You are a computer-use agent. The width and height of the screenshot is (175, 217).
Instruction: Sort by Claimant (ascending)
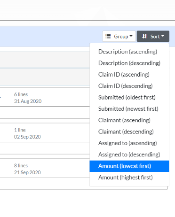click(129, 120)
